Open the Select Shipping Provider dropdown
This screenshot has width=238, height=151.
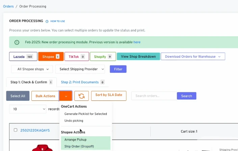[x=80, y=69]
